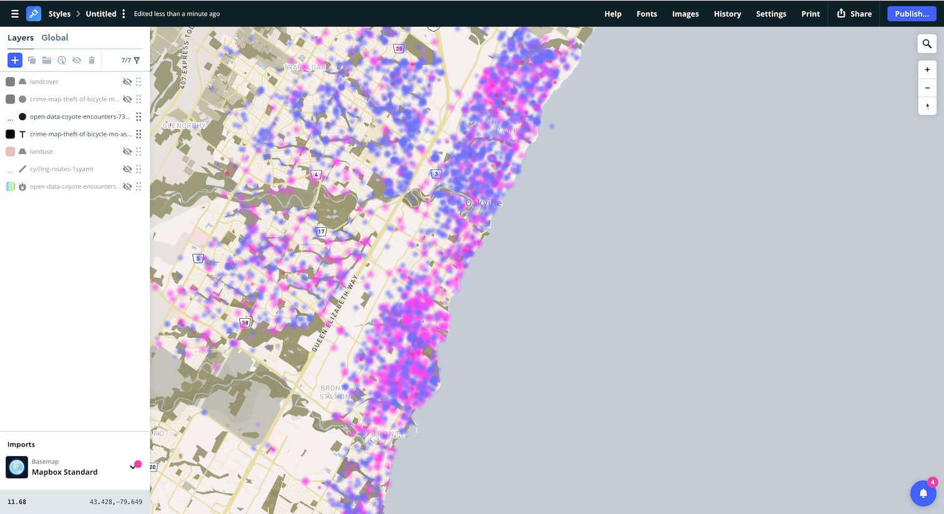Open the History panel
944x514 pixels.
727,14
